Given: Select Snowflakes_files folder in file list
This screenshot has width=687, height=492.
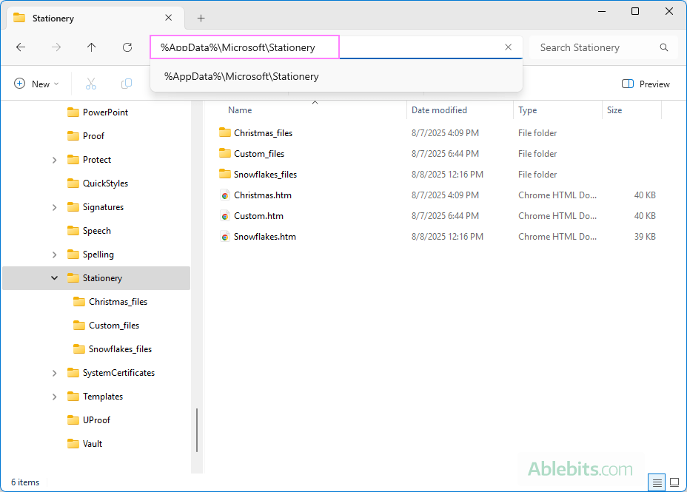Looking at the screenshot, I should pos(265,174).
